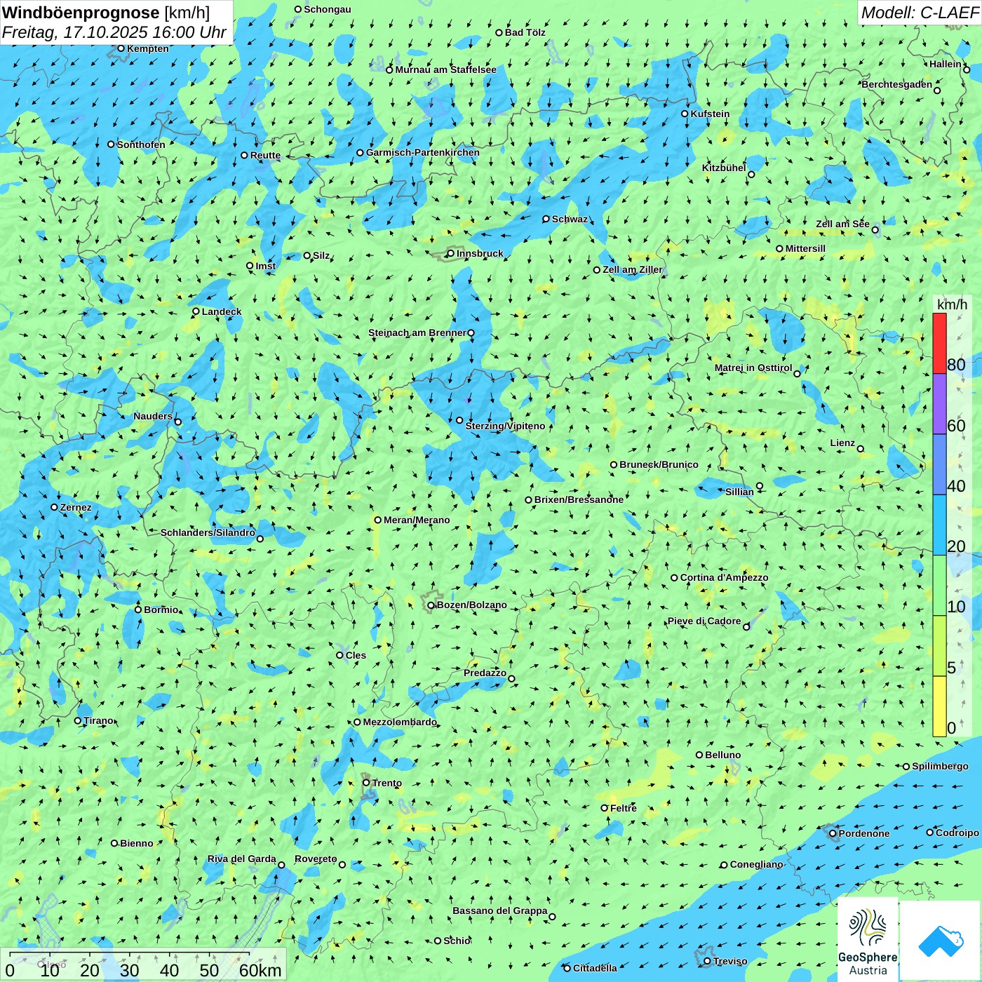Click the Cortina d'Ampezzo location dot
The height and width of the screenshot is (982, 982).
point(675,578)
